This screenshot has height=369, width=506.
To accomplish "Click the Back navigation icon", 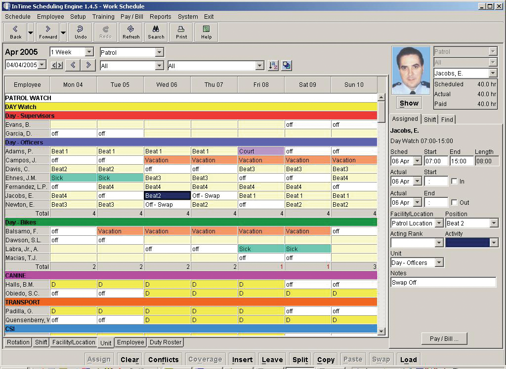I will pyautogui.click(x=15, y=32).
